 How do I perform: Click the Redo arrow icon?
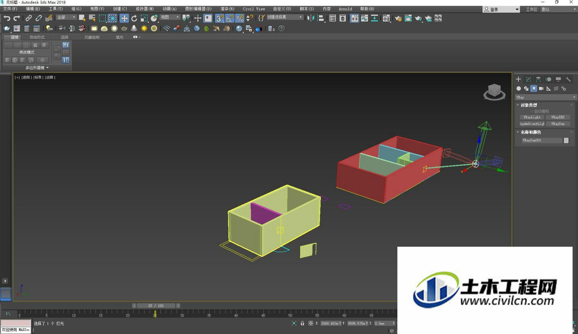(17, 18)
